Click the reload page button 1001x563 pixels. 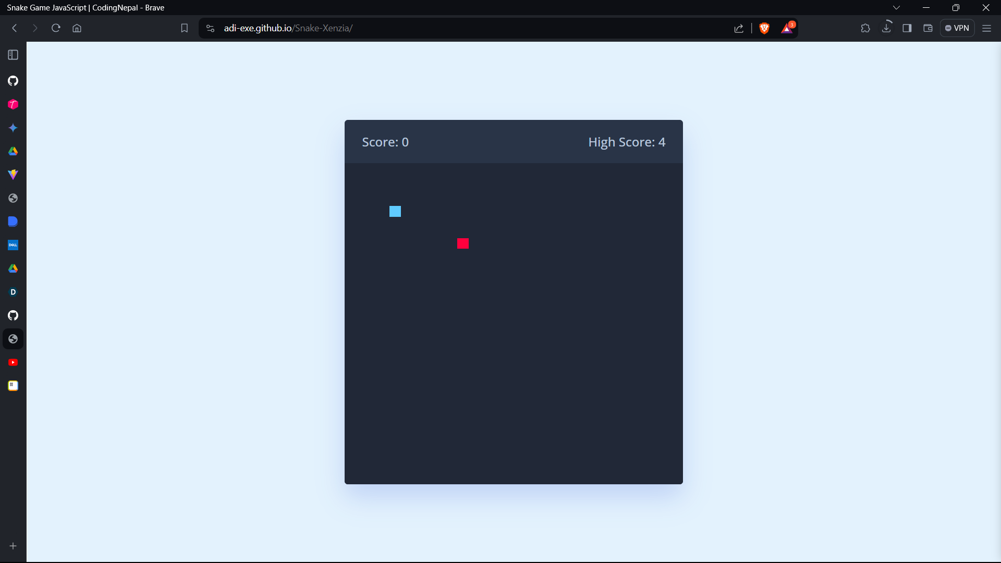click(x=56, y=28)
